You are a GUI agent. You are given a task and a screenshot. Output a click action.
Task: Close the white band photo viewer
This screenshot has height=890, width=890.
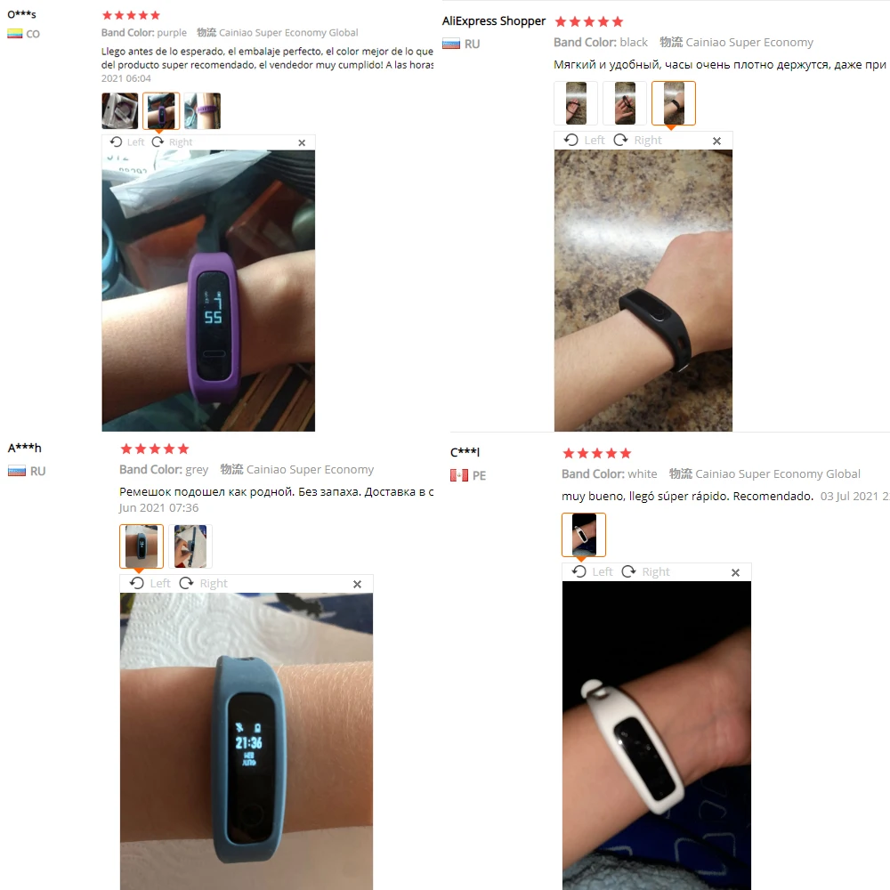[736, 572]
